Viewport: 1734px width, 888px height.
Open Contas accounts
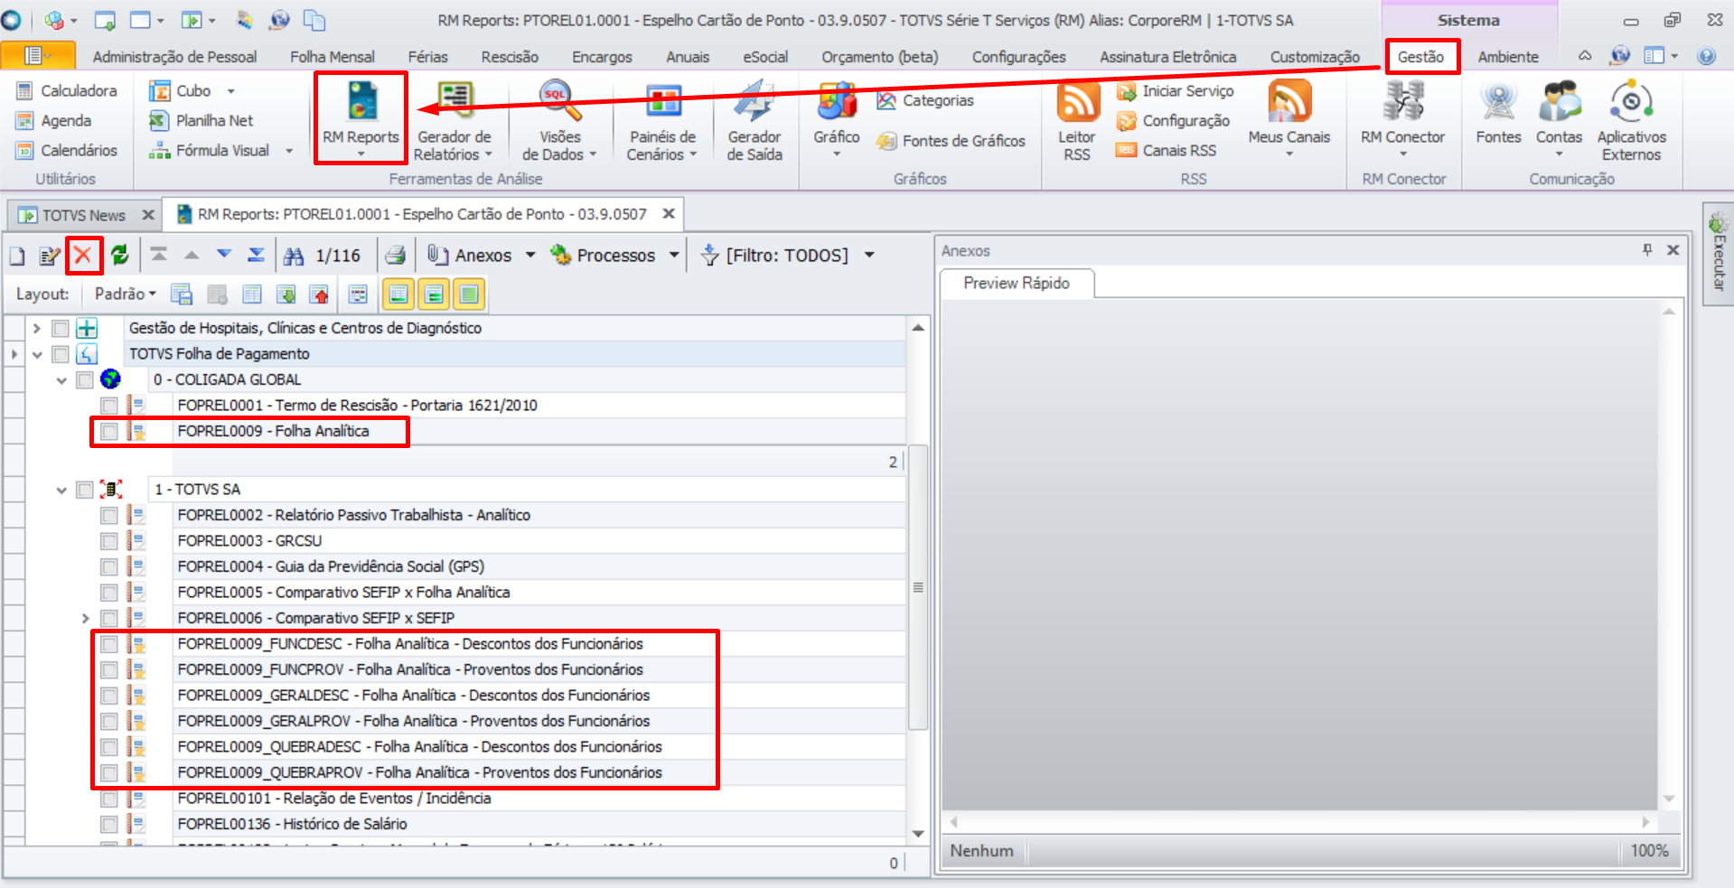[x=1560, y=117]
